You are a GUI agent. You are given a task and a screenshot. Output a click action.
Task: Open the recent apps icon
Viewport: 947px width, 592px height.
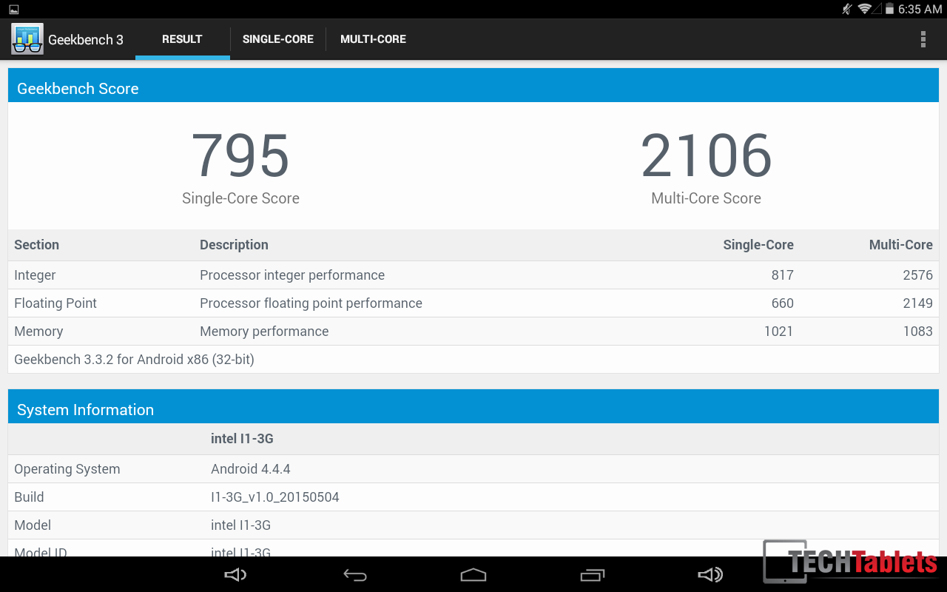592,575
